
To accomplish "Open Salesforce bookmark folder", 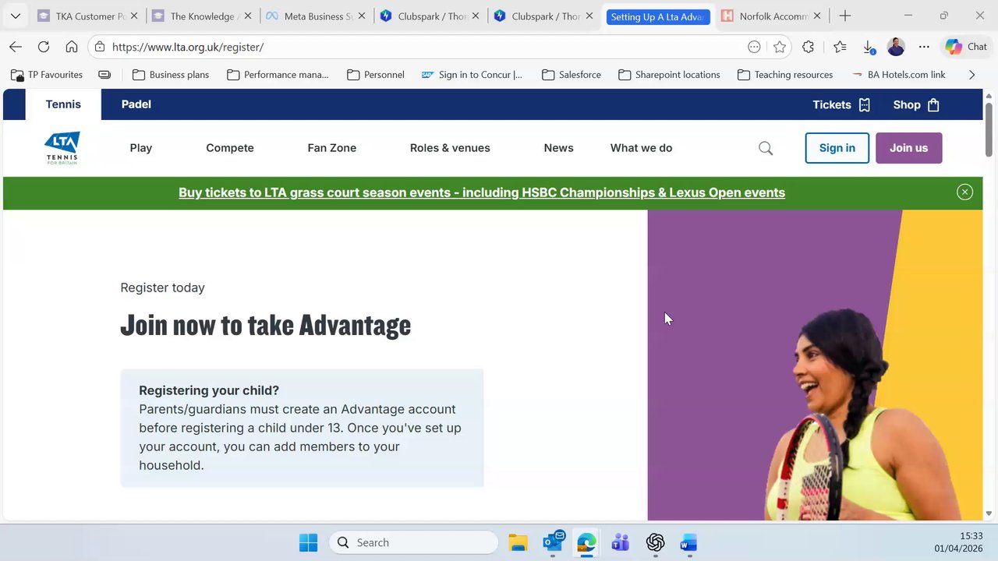I will [572, 75].
